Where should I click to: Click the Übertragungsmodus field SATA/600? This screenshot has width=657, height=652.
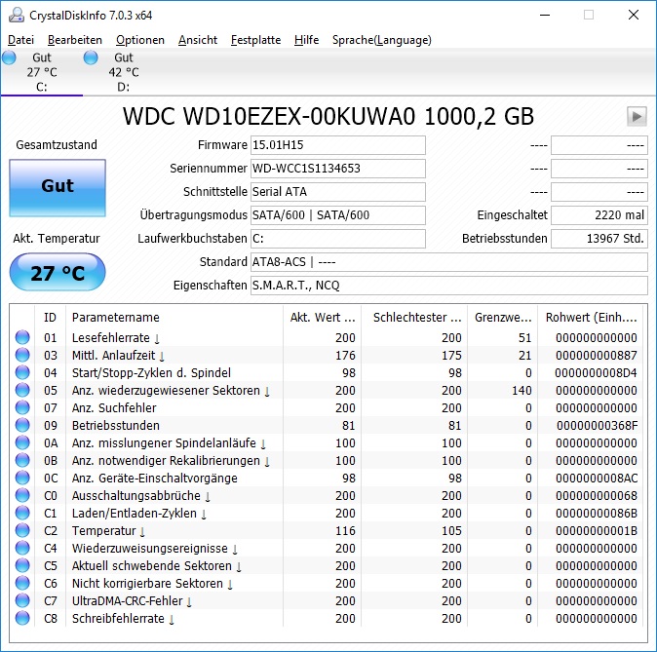point(338,215)
